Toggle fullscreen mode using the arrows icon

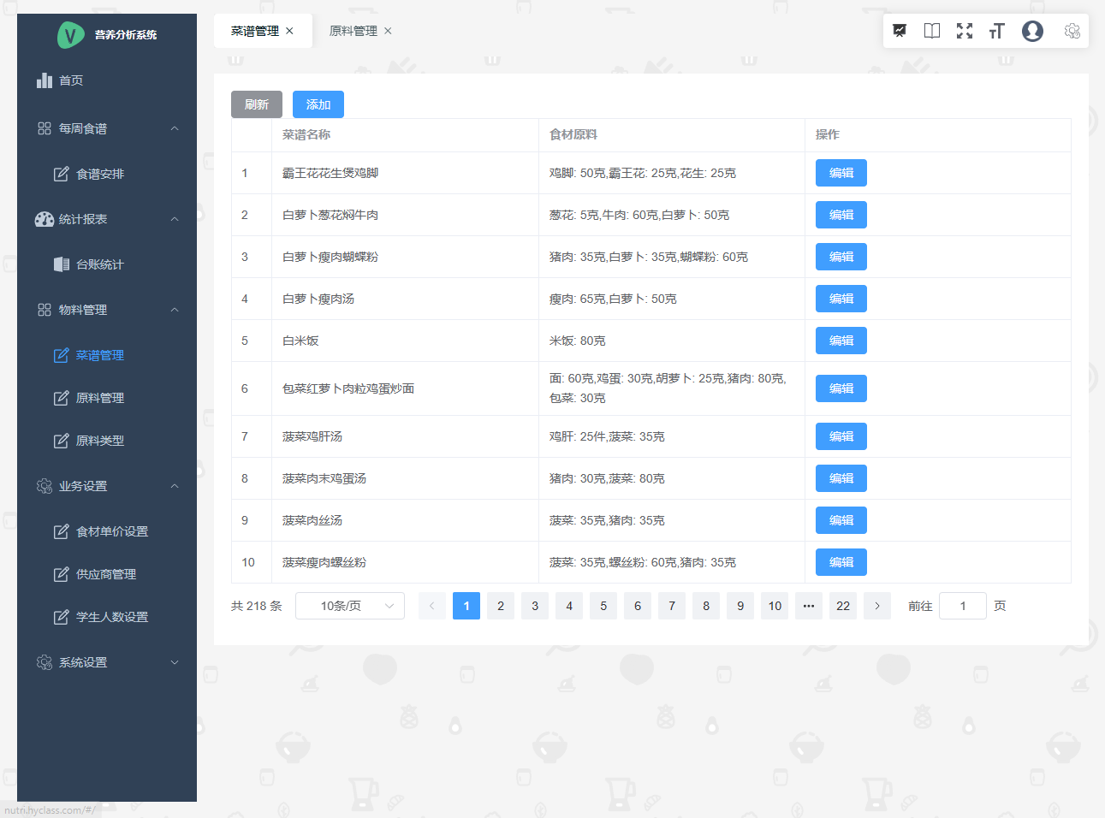click(x=965, y=31)
